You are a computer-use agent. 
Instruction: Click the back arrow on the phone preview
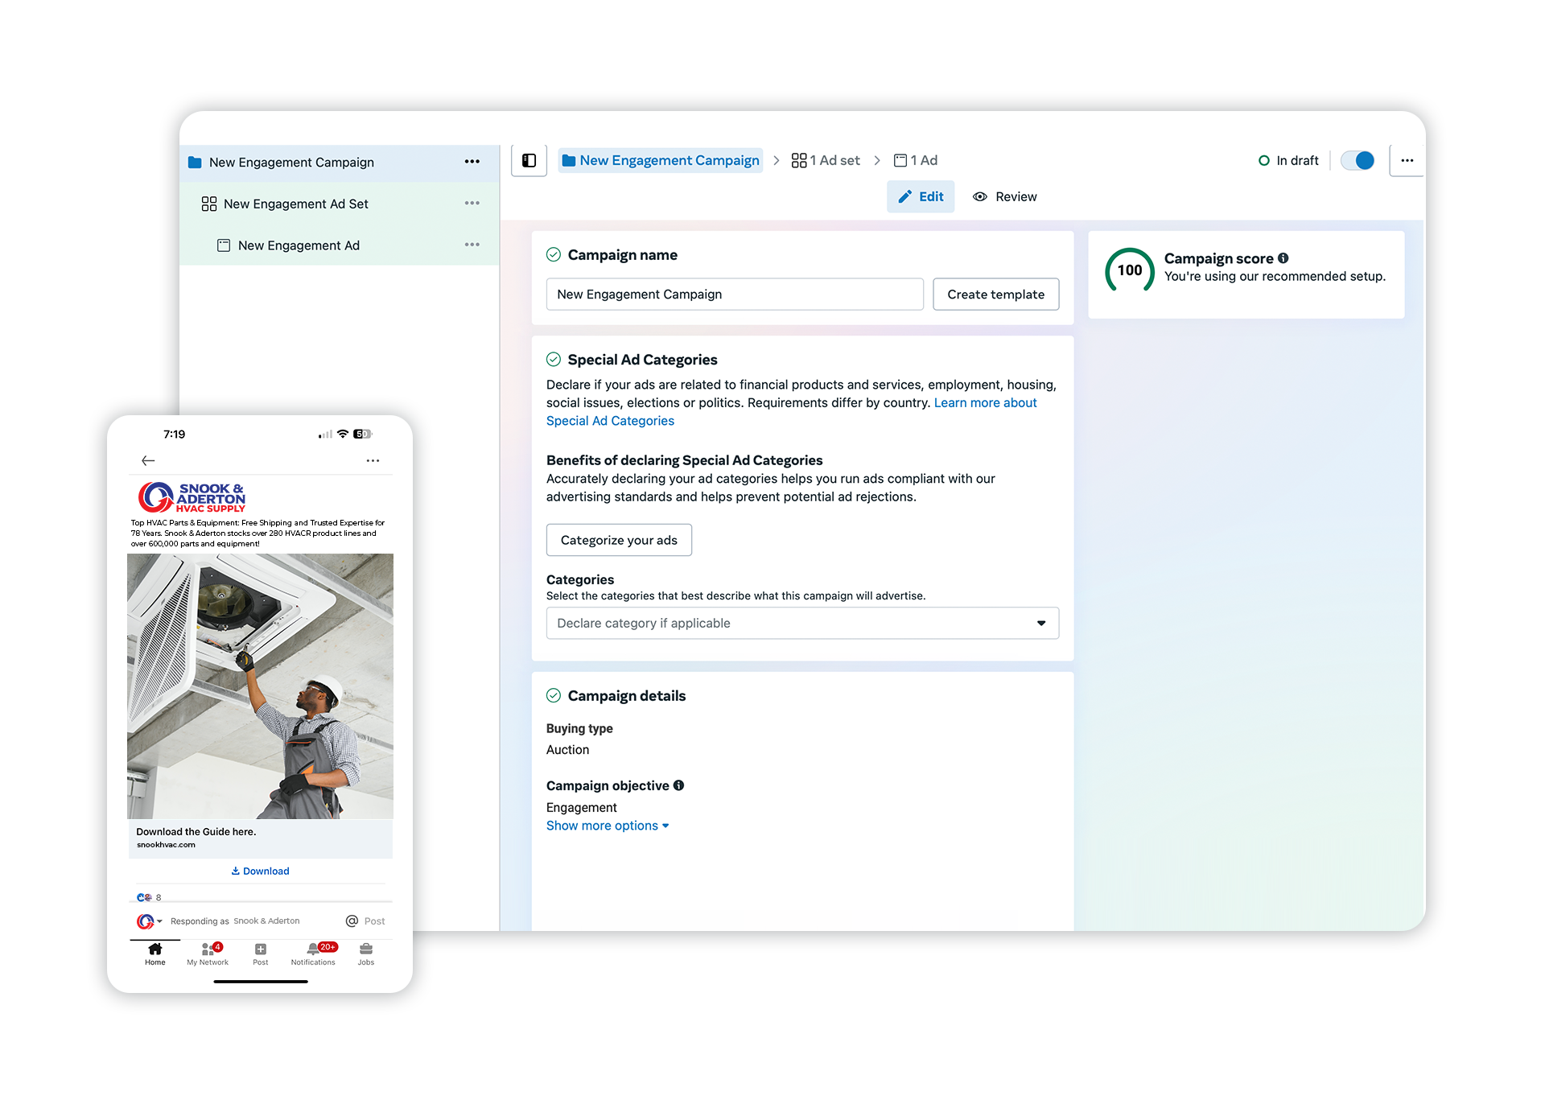pyautogui.click(x=148, y=460)
